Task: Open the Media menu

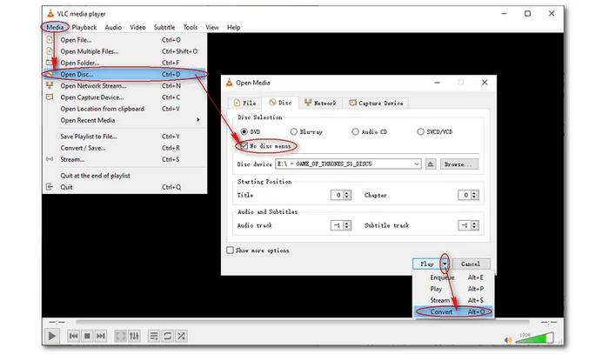Action: (55, 27)
